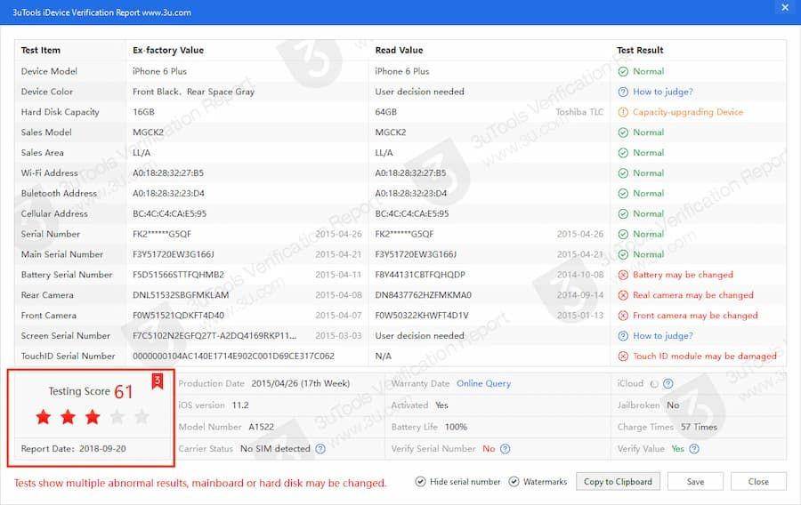
Task: Click the help icon next to Verify Serial Number
Action: pyautogui.click(x=505, y=449)
